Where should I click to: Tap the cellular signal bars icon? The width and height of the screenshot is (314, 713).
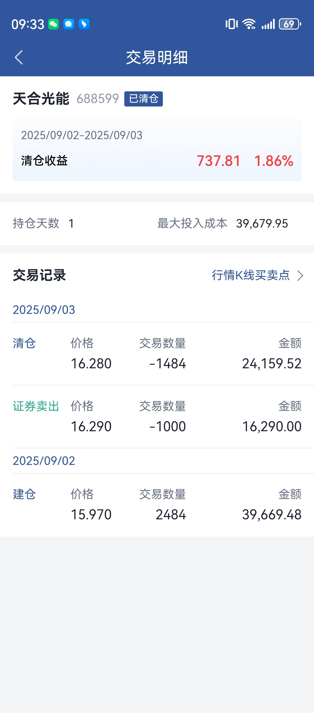(268, 24)
